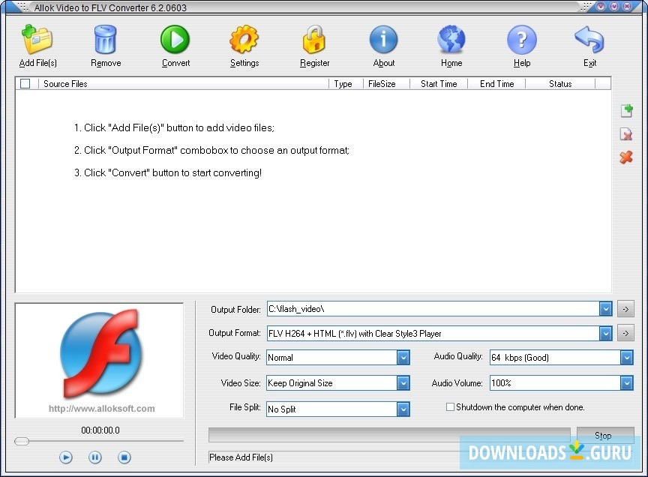The height and width of the screenshot is (477, 648).
Task: Expand the Audio Quality dropdown
Action: click(627, 358)
